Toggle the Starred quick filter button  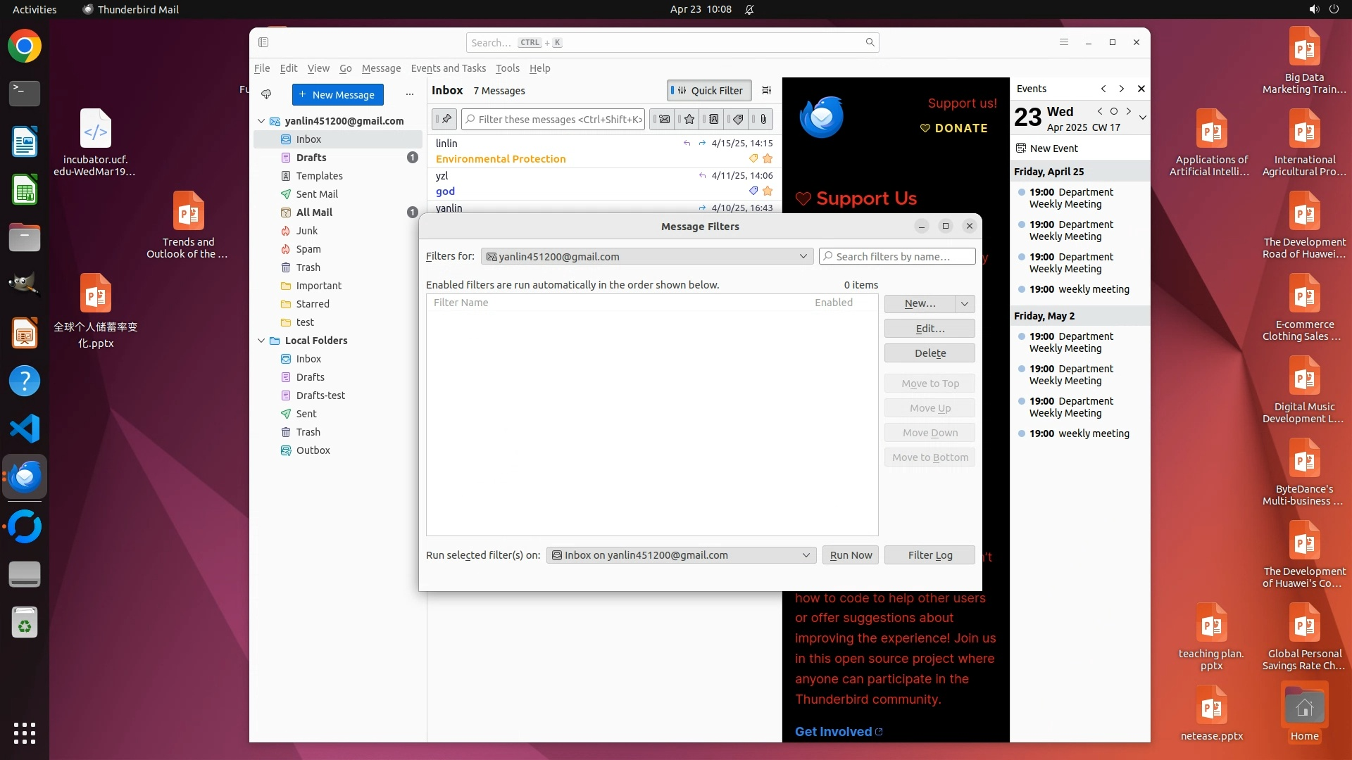(x=689, y=119)
